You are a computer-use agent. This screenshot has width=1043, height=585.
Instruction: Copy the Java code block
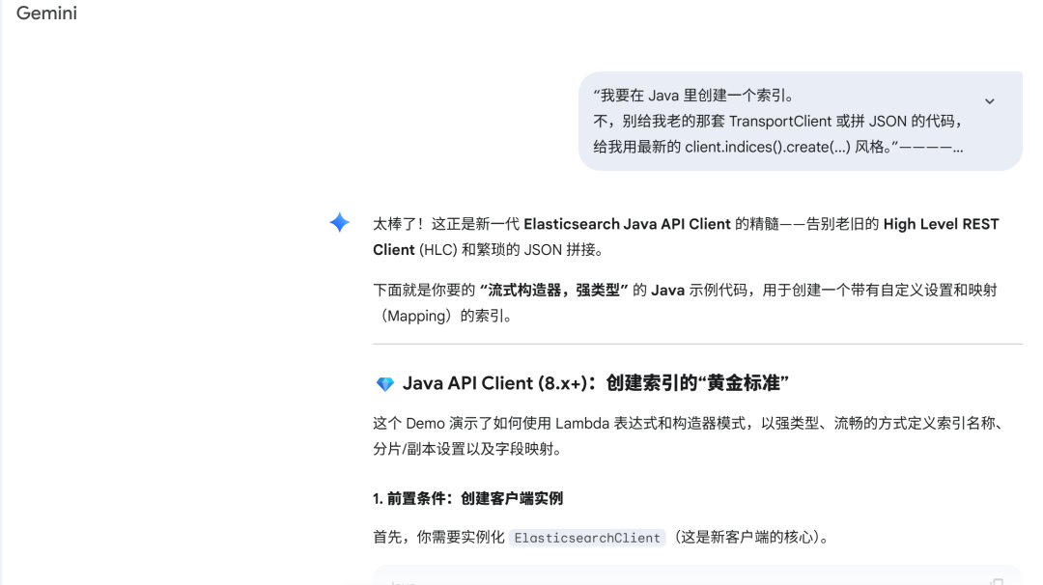pos(997,582)
